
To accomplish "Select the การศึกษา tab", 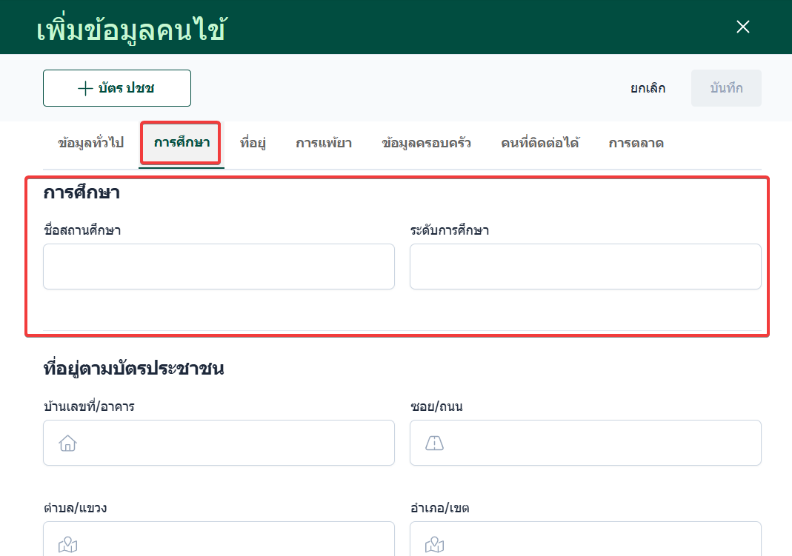I will 182,143.
